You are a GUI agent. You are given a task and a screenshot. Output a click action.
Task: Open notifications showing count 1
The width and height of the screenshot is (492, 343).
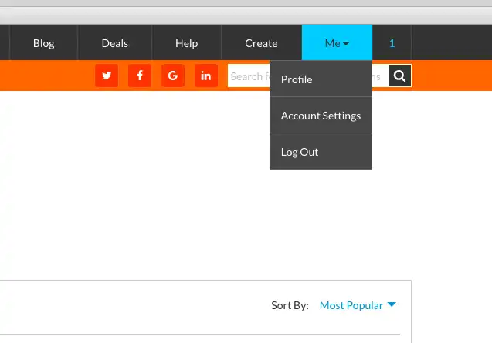(392, 43)
